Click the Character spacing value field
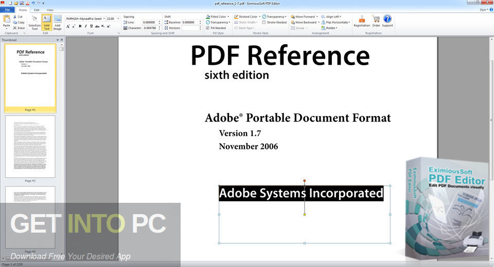The width and height of the screenshot is (494, 267). coord(150,28)
